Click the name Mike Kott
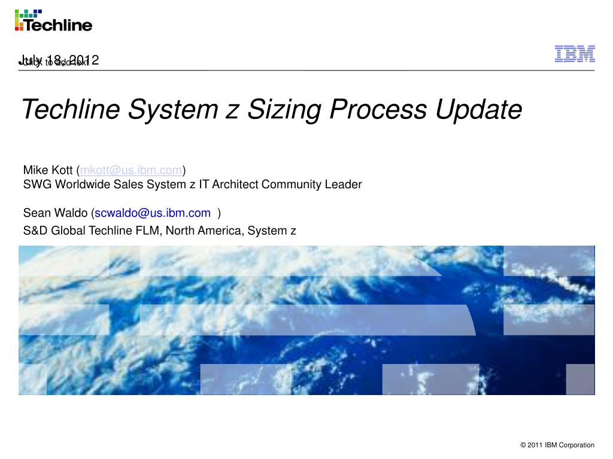This screenshot has width=613, height=459. (48, 170)
